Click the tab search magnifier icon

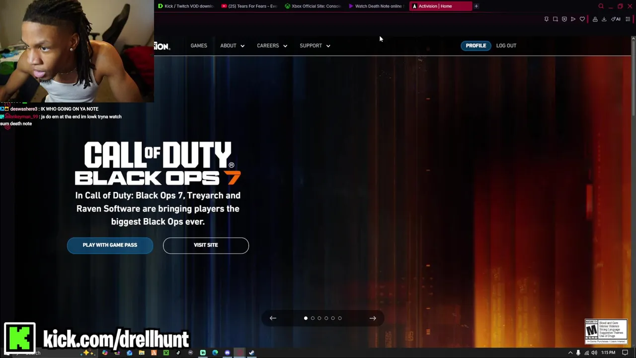coord(601,6)
